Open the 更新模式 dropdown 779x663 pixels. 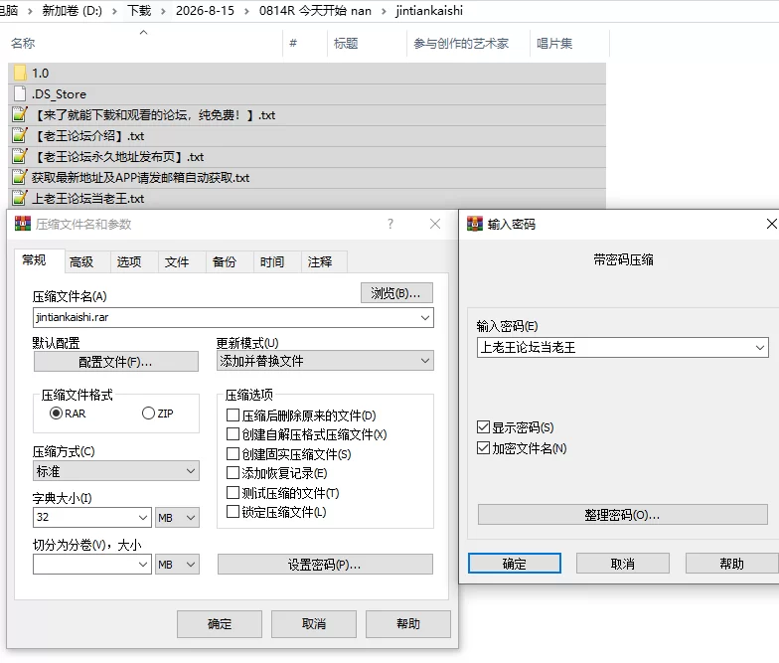coord(325,361)
